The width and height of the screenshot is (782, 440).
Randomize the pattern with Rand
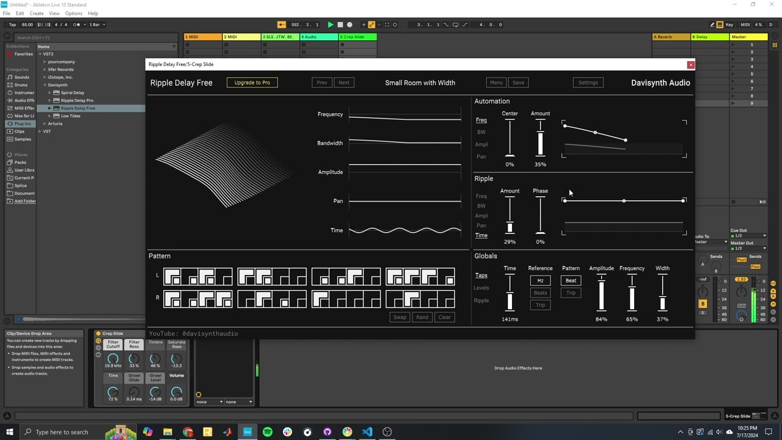point(422,317)
